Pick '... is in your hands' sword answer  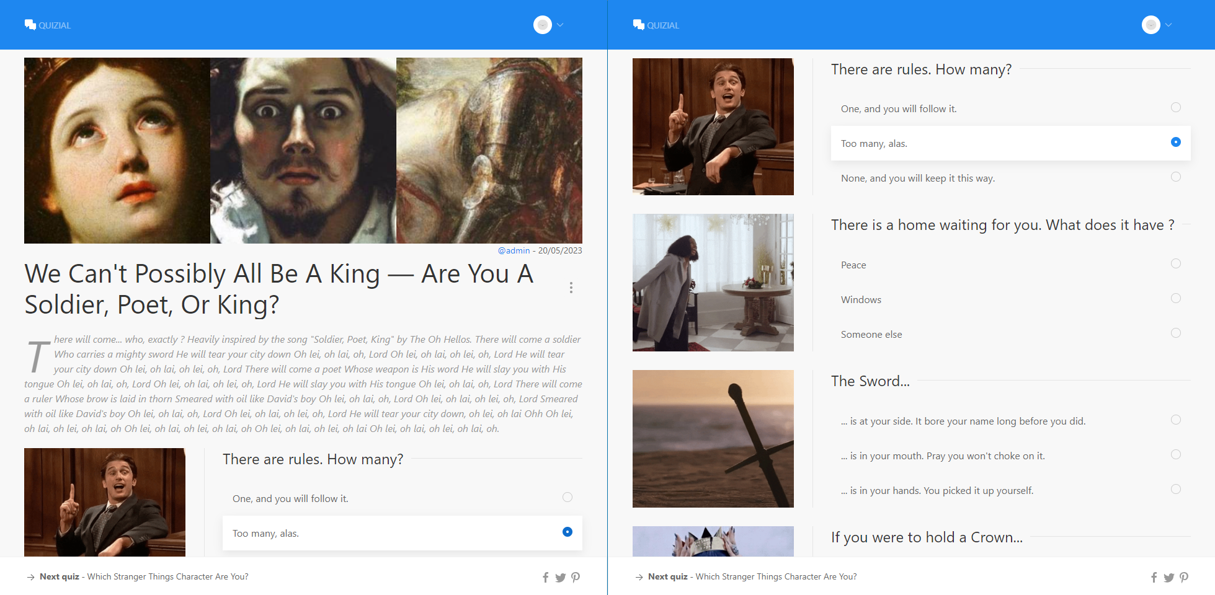[1011, 490]
